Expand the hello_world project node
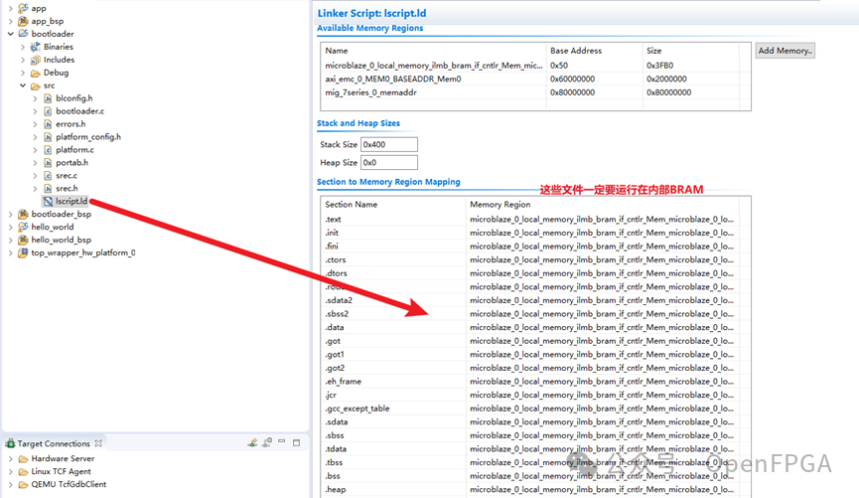This screenshot has height=498, width=859. (x=10, y=227)
